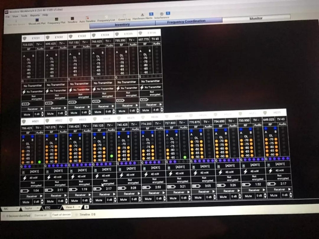
Task: Click the shield icon on channel HS02
Action: [x=47, y=121]
